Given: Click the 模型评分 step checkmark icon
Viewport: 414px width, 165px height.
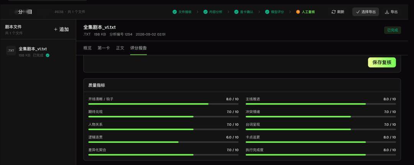Looking at the screenshot, I should (267, 12).
